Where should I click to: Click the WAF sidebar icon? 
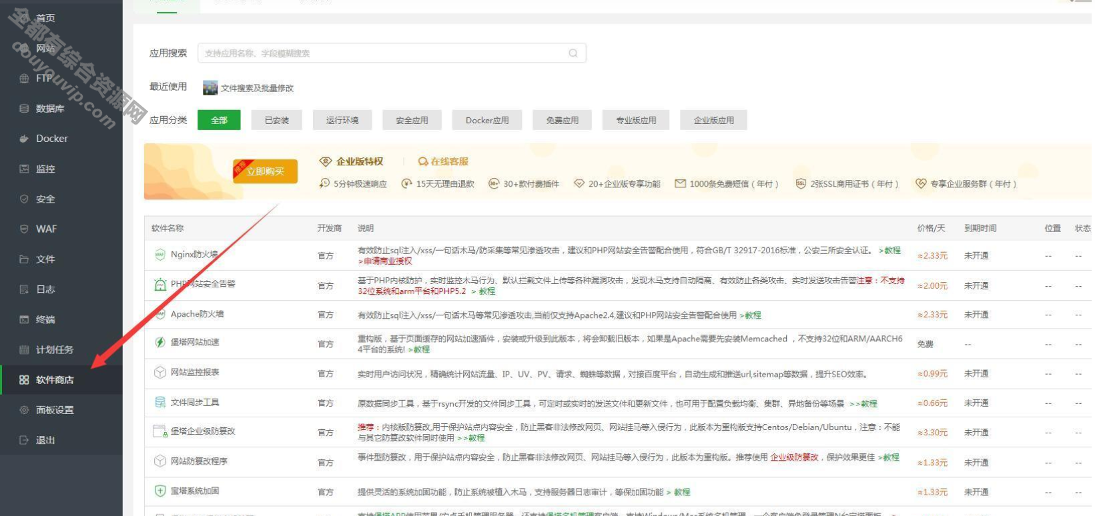(x=24, y=229)
